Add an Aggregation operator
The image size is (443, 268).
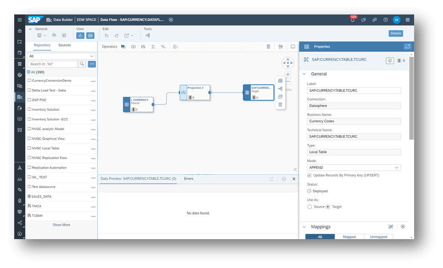coord(153,47)
